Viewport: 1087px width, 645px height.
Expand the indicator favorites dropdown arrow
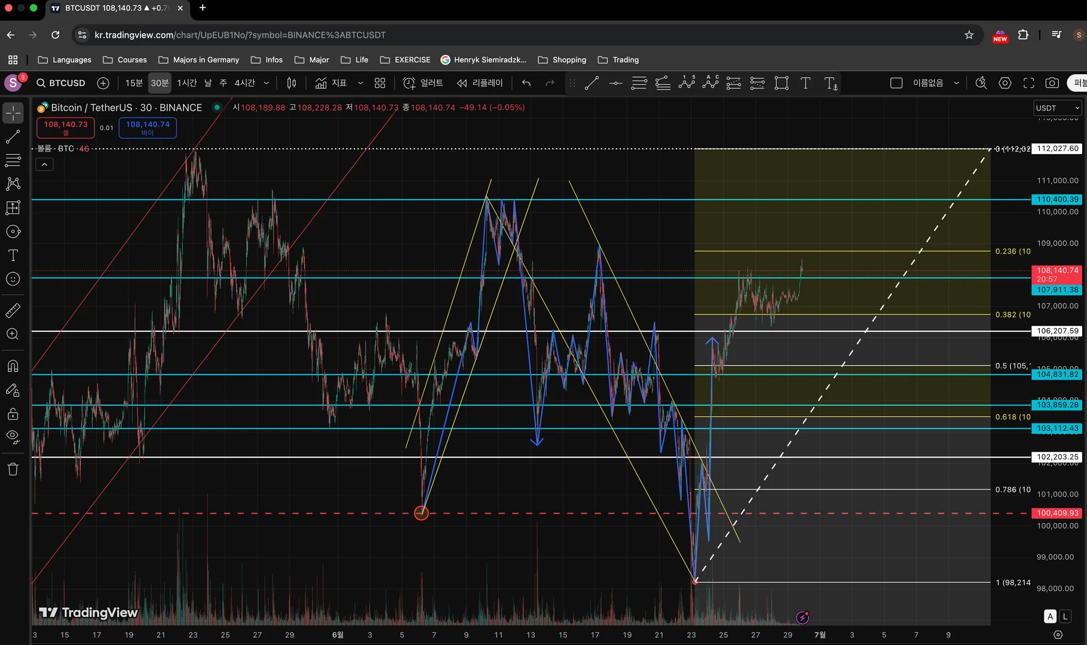(x=360, y=83)
